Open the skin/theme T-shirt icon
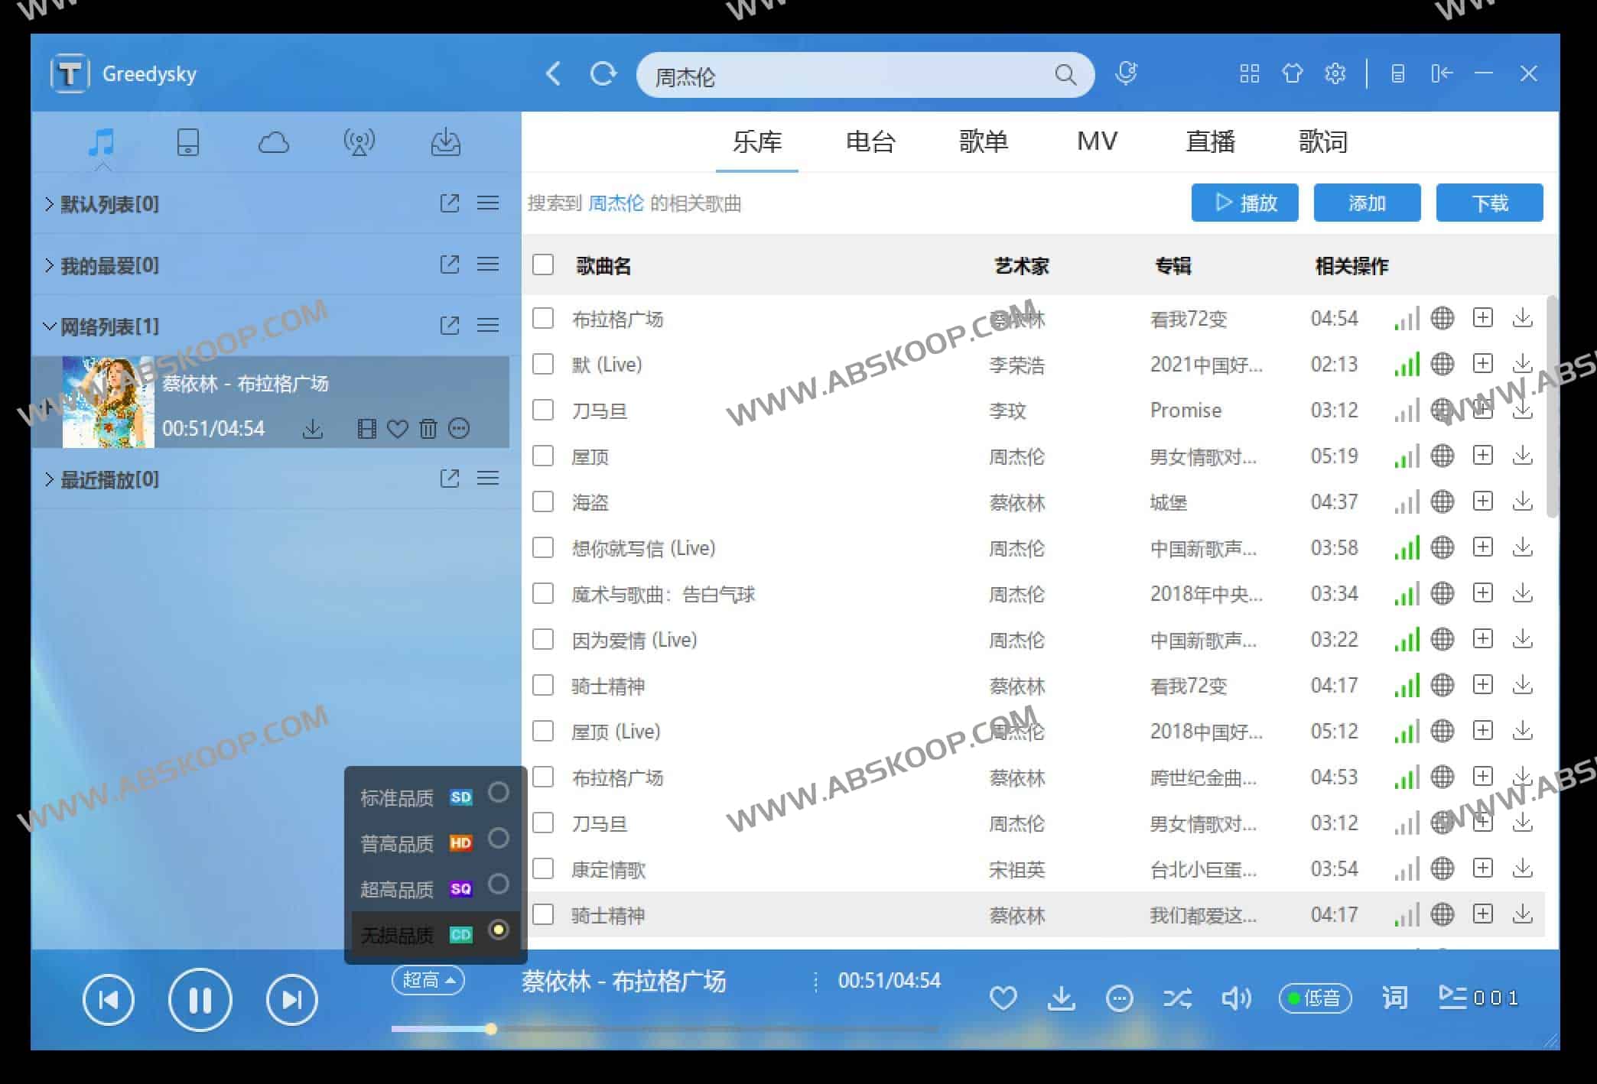This screenshot has width=1597, height=1084. coord(1292,73)
